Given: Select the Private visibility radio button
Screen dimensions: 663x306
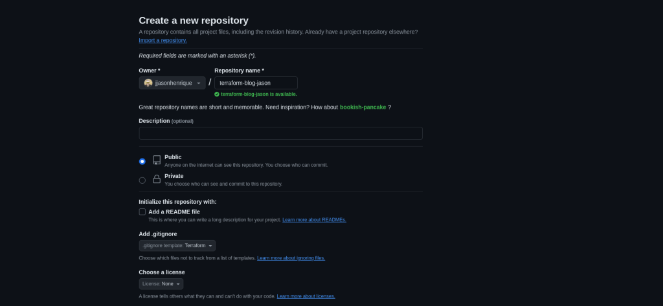Looking at the screenshot, I should pyautogui.click(x=142, y=180).
